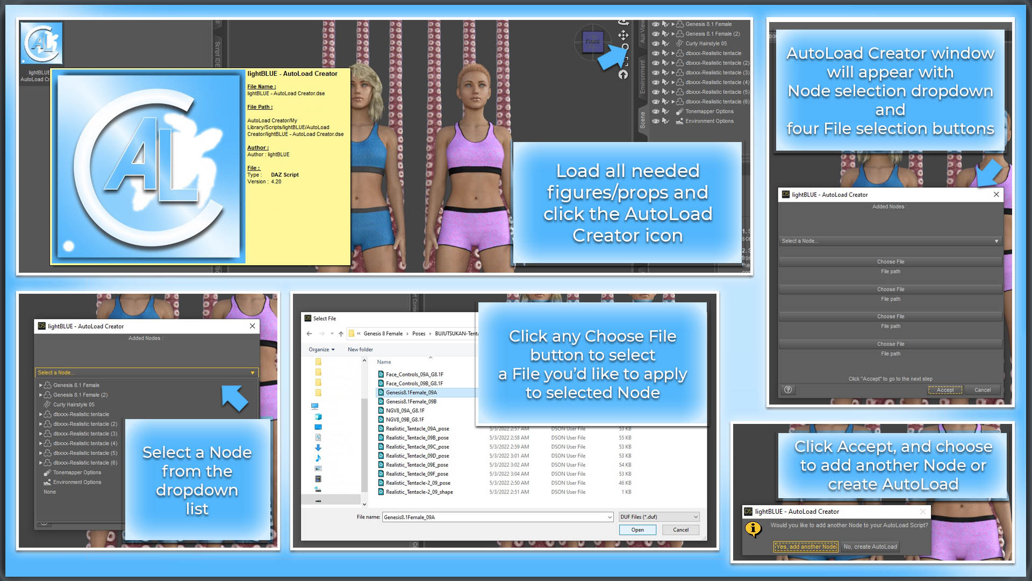Image resolution: width=1032 pixels, height=581 pixels.
Task: Open Music in the Select File sidebar
Action: point(318,458)
